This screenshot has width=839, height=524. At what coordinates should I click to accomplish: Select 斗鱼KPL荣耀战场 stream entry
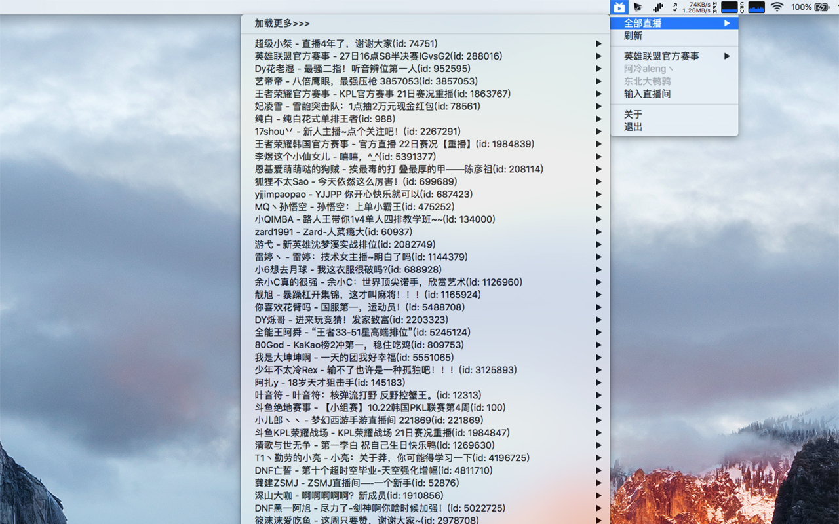pos(425,433)
